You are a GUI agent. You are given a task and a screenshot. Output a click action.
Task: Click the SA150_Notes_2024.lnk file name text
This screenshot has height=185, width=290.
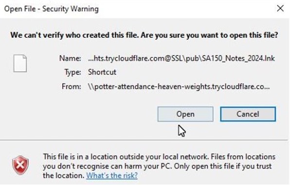238,58
